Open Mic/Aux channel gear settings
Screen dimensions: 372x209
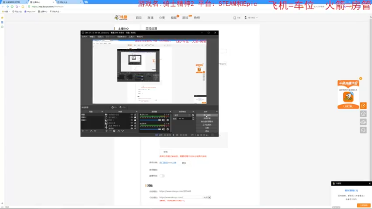(168, 120)
